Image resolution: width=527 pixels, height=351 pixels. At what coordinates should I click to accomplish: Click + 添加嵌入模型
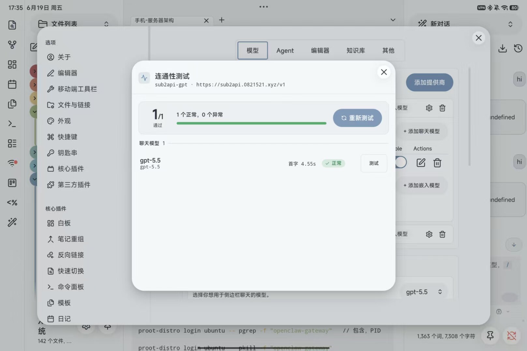pyautogui.click(x=422, y=185)
